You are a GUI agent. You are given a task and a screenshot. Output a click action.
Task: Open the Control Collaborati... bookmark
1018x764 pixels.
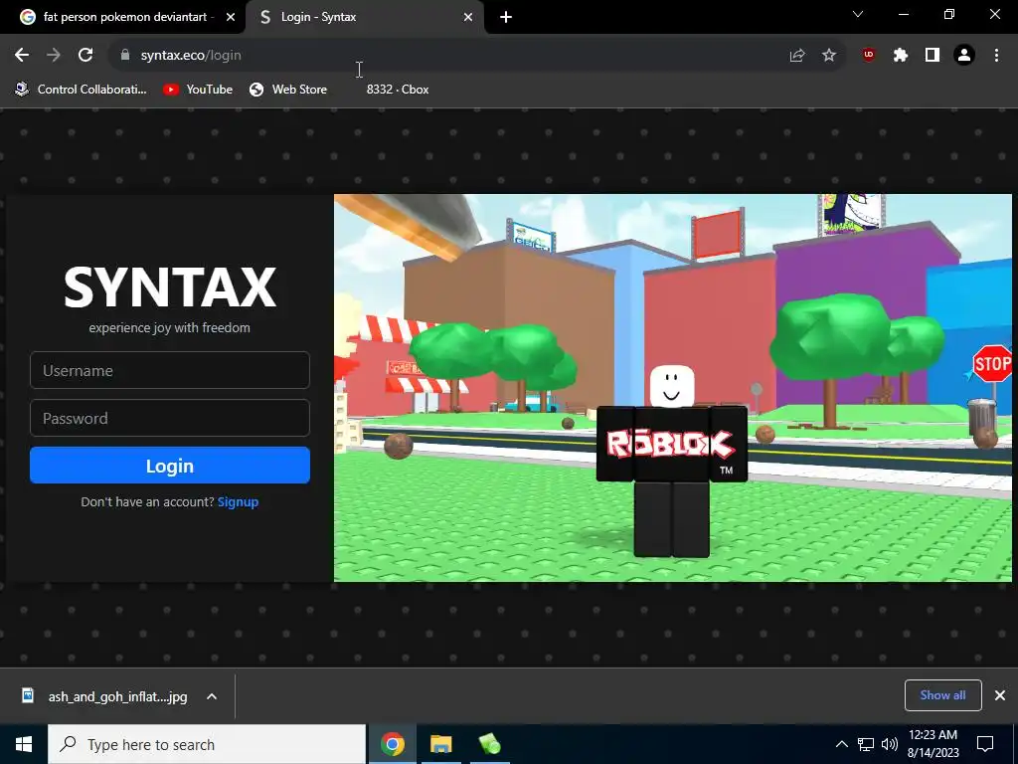82,89
